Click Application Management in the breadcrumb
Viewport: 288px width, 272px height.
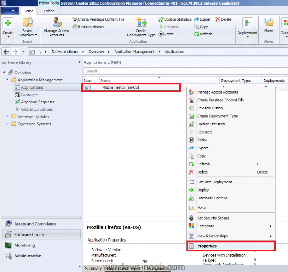[x=134, y=52]
